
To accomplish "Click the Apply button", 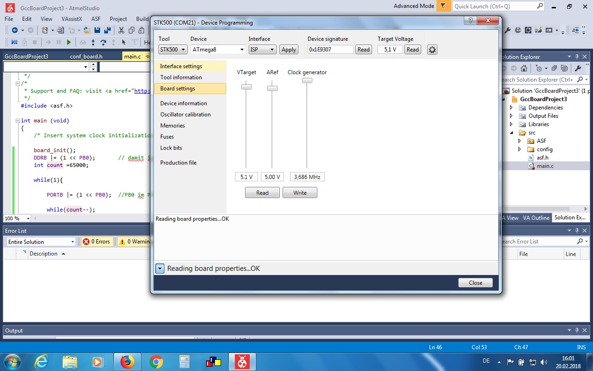I will click(x=289, y=50).
